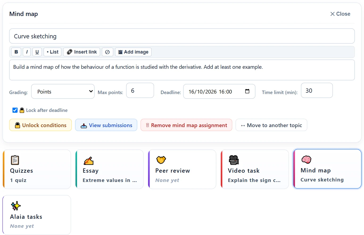
Task: Focus the Deadline date and time field
Action: pos(219,91)
